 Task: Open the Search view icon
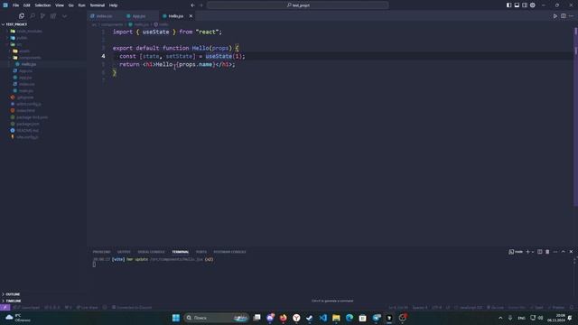[33, 16]
